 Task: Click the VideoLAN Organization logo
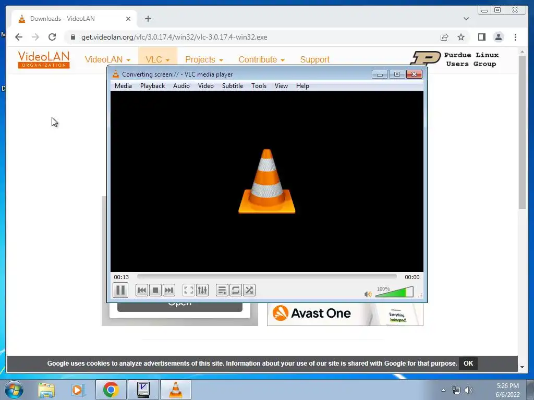pos(44,59)
